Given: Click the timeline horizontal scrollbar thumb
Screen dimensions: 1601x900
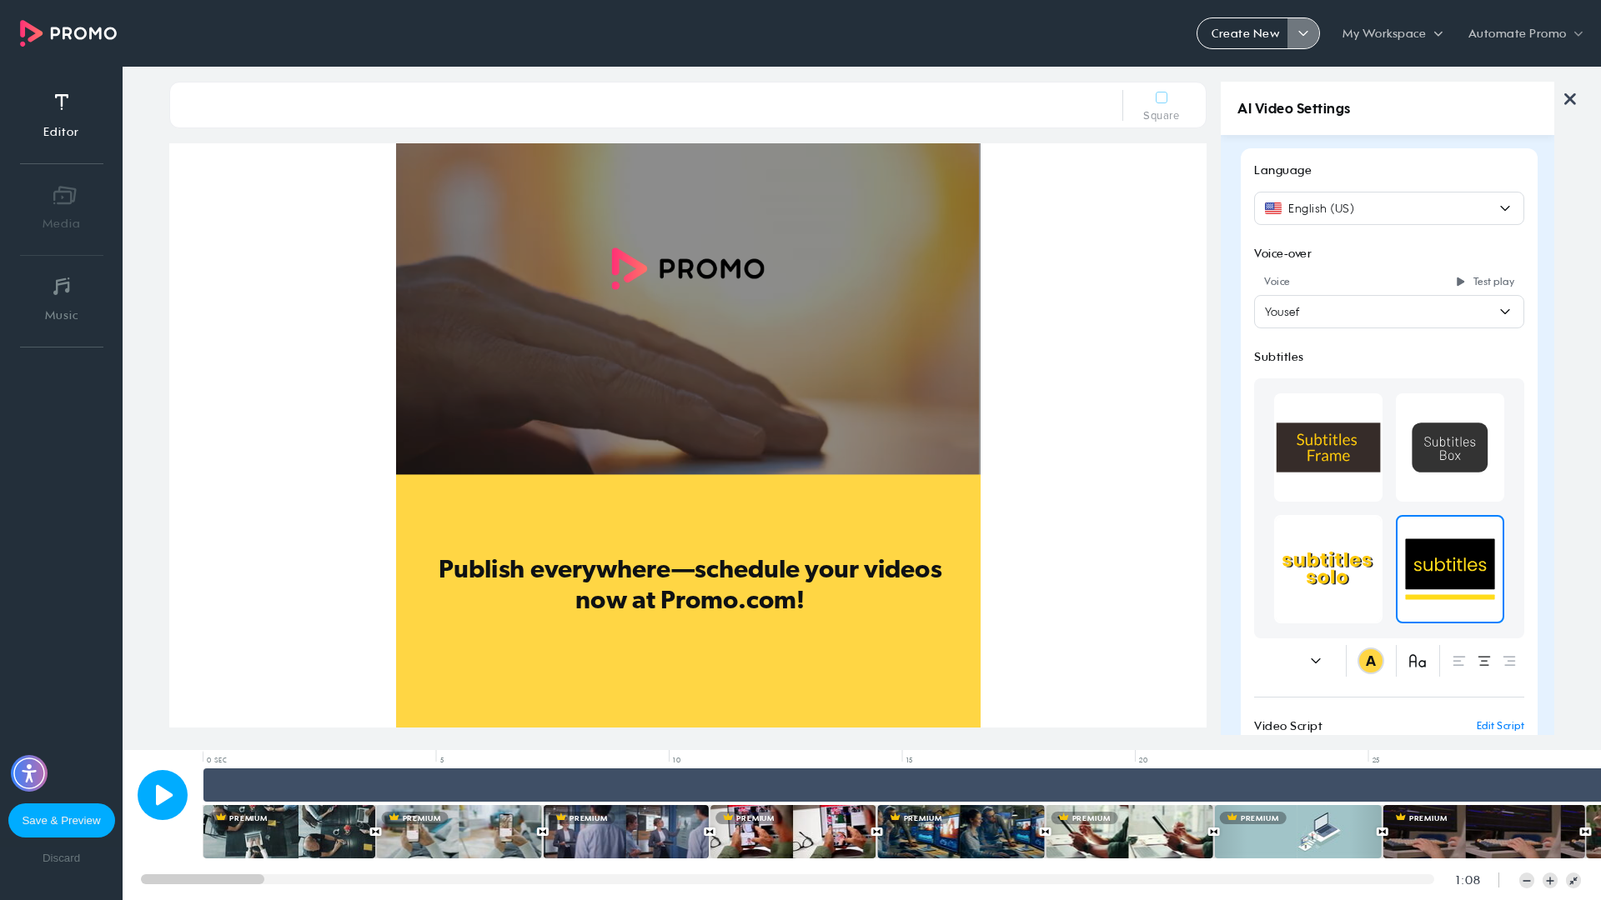Looking at the screenshot, I should point(203,879).
